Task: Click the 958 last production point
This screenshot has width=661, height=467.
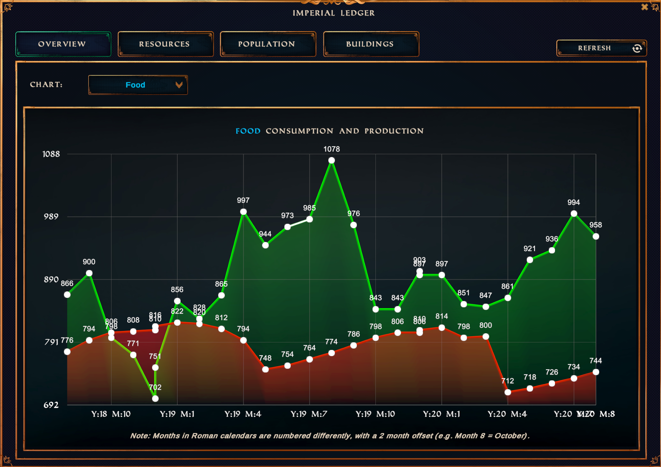Action: click(x=596, y=236)
